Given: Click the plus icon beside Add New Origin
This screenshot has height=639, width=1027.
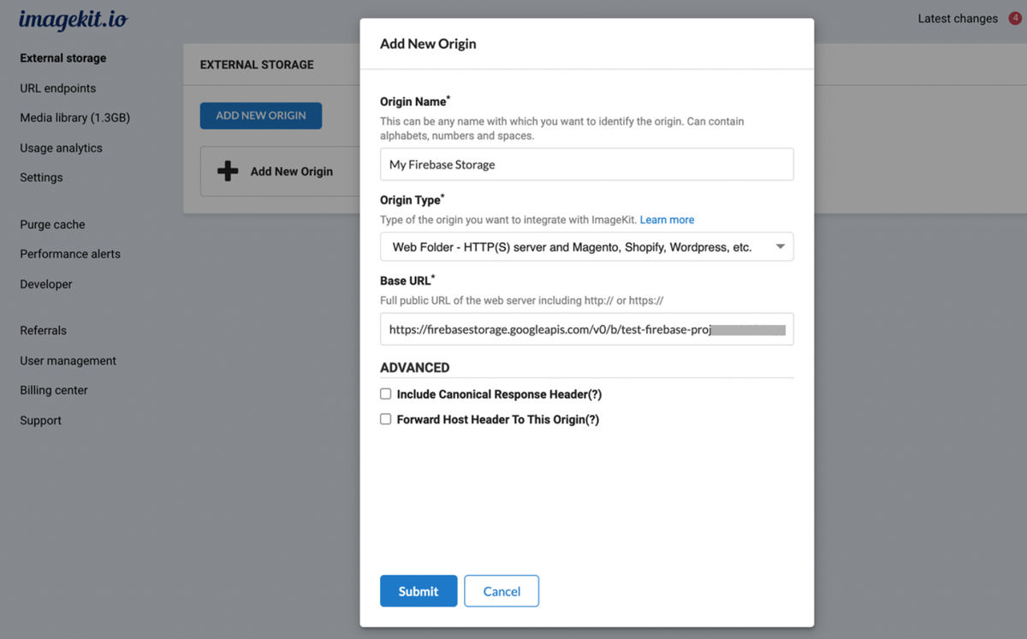Looking at the screenshot, I should (228, 171).
